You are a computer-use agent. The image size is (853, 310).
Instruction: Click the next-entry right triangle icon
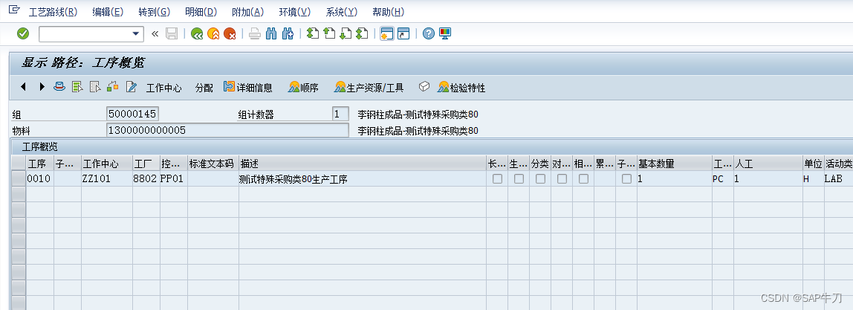pyautogui.click(x=42, y=86)
